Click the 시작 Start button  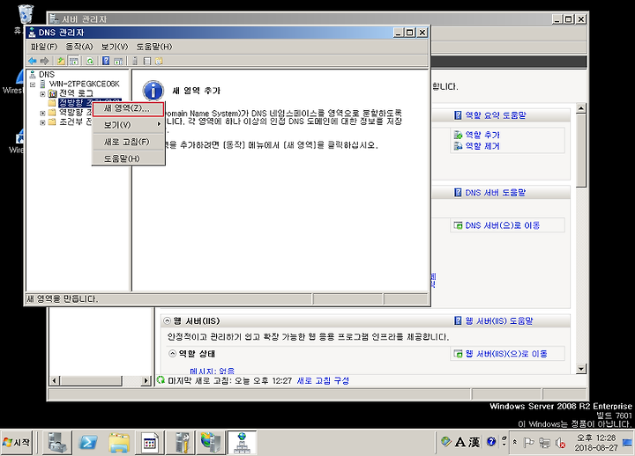click(x=16, y=443)
